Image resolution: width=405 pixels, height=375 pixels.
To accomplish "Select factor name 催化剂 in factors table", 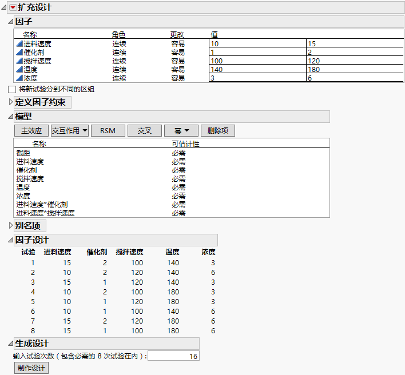I will click(34, 53).
